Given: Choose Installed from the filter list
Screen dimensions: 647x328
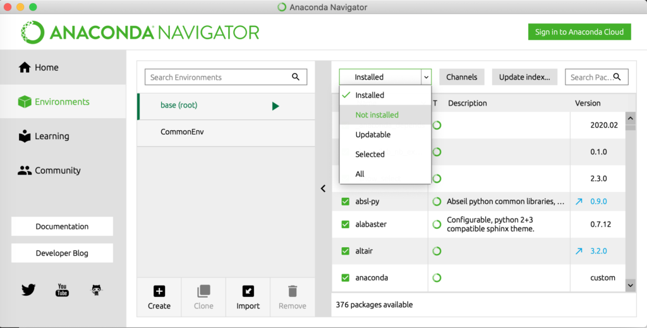Looking at the screenshot, I should 385,95.
